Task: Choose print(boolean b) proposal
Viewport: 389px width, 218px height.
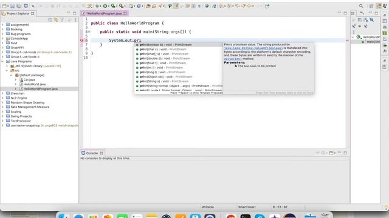Action: (x=178, y=45)
